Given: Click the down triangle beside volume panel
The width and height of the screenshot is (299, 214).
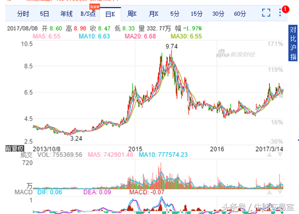Looking at the screenshot, I should (280, 155).
